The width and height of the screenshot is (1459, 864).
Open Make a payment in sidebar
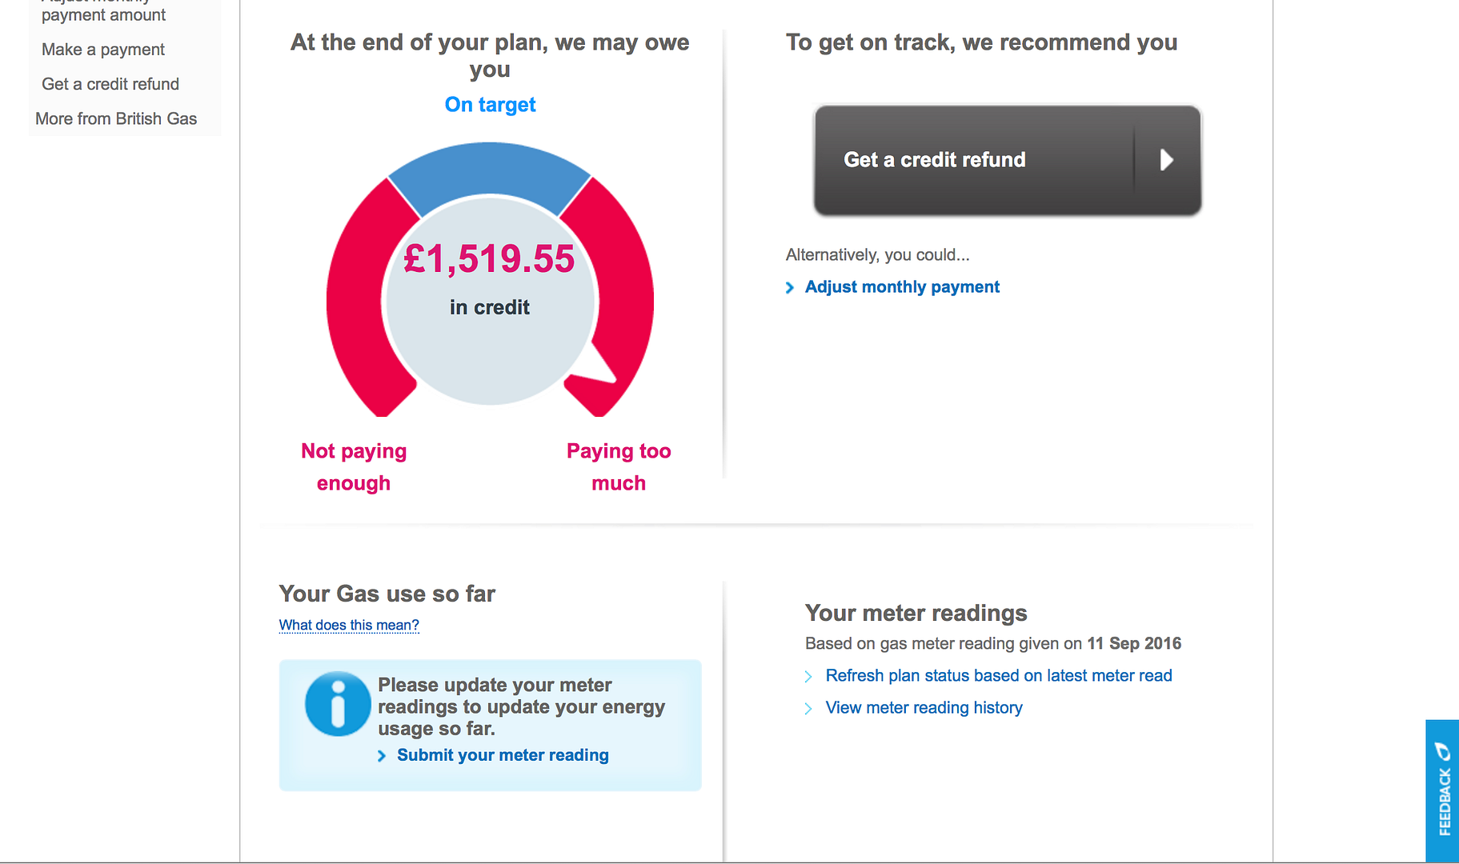103,50
